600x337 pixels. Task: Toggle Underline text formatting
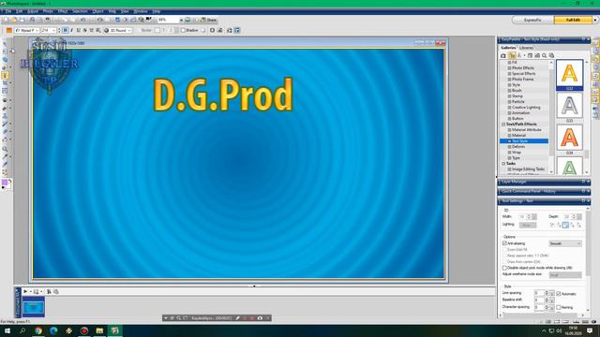[x=79, y=30]
